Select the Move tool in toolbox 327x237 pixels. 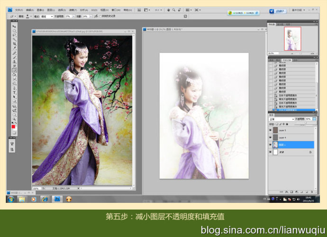tap(14, 27)
